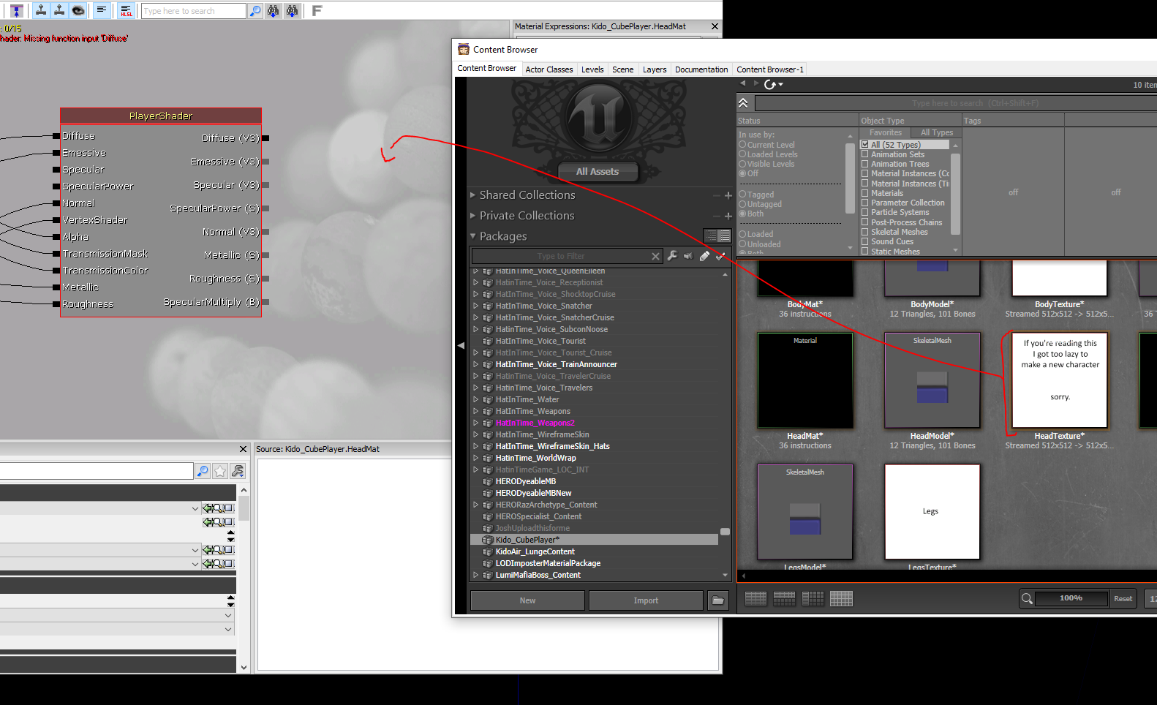
Task: Add a new Private Collection with plus
Action: pos(728,216)
